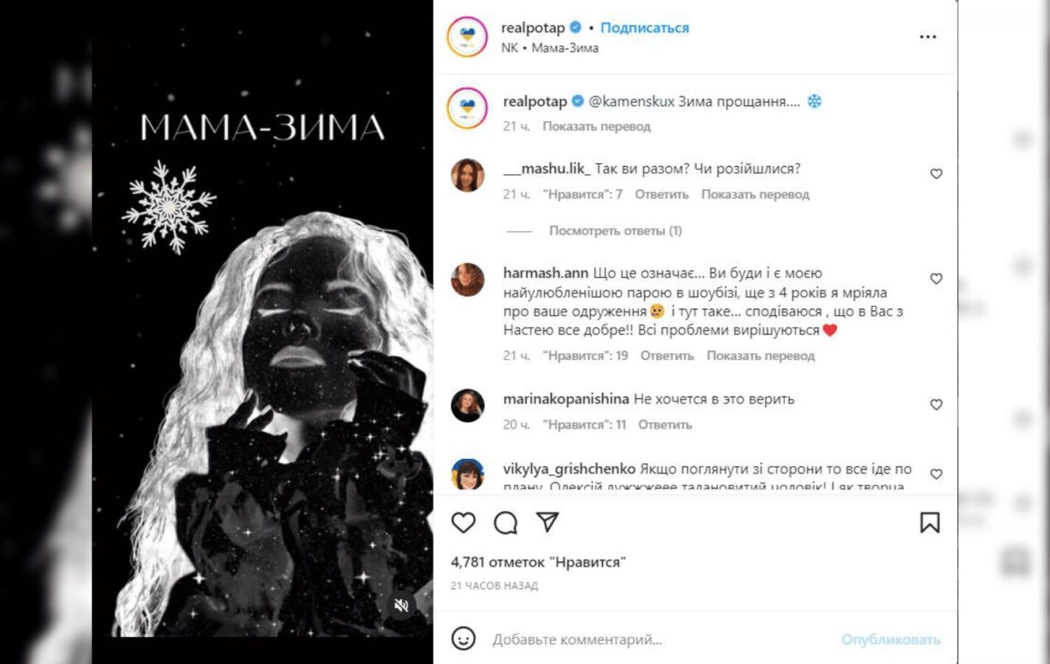Unmute the video with speaker icon

(401, 605)
